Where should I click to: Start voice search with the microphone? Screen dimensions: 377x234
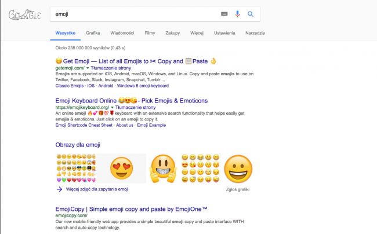[237, 14]
